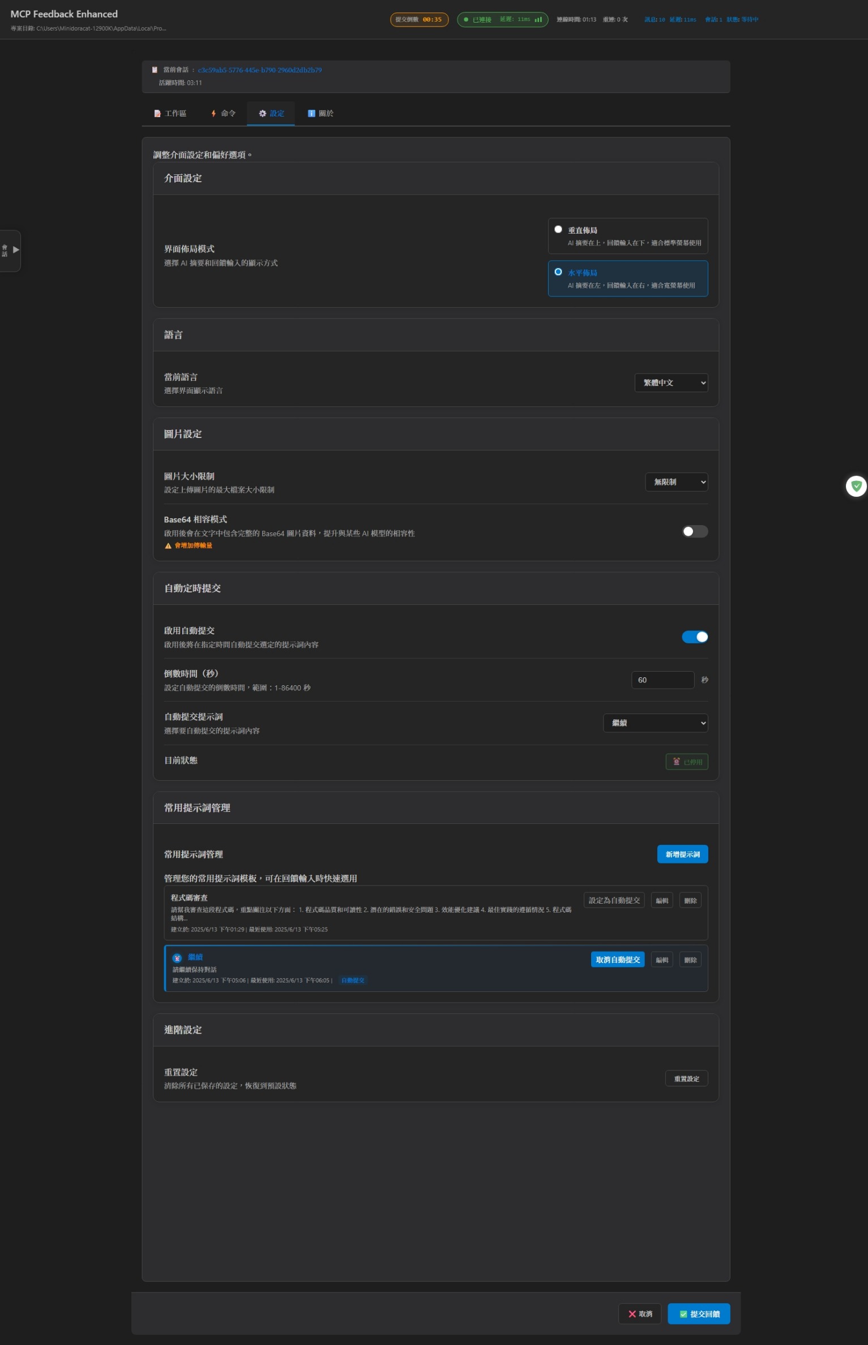Click 刪除 for the 繼續 prompt
The image size is (868, 1345).
pyautogui.click(x=690, y=960)
